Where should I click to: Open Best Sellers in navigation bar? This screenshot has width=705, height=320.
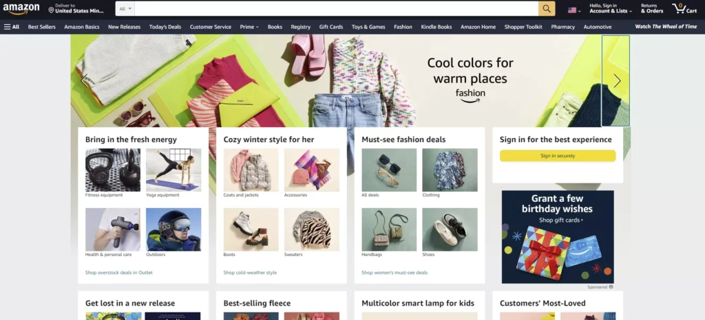point(42,27)
